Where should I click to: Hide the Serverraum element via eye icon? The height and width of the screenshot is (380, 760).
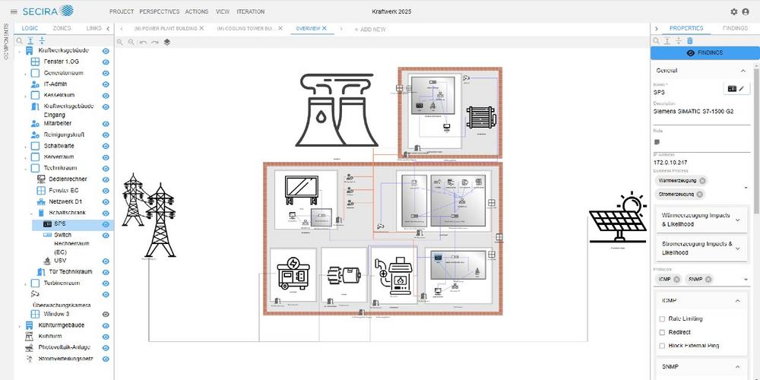106,157
